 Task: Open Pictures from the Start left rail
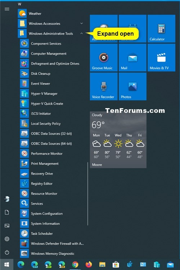(7, 226)
